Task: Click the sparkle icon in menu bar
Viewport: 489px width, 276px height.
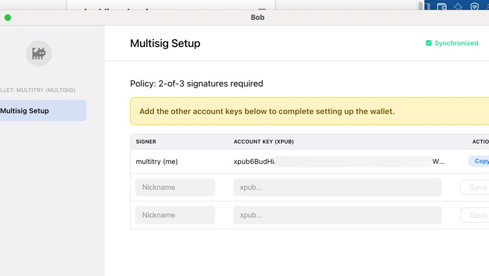Action: (x=458, y=7)
